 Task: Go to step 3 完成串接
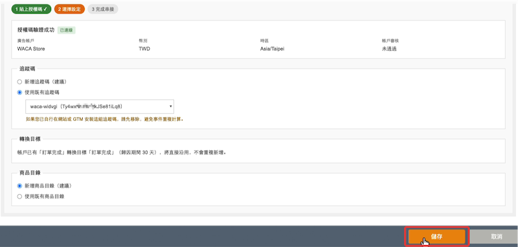point(103,9)
